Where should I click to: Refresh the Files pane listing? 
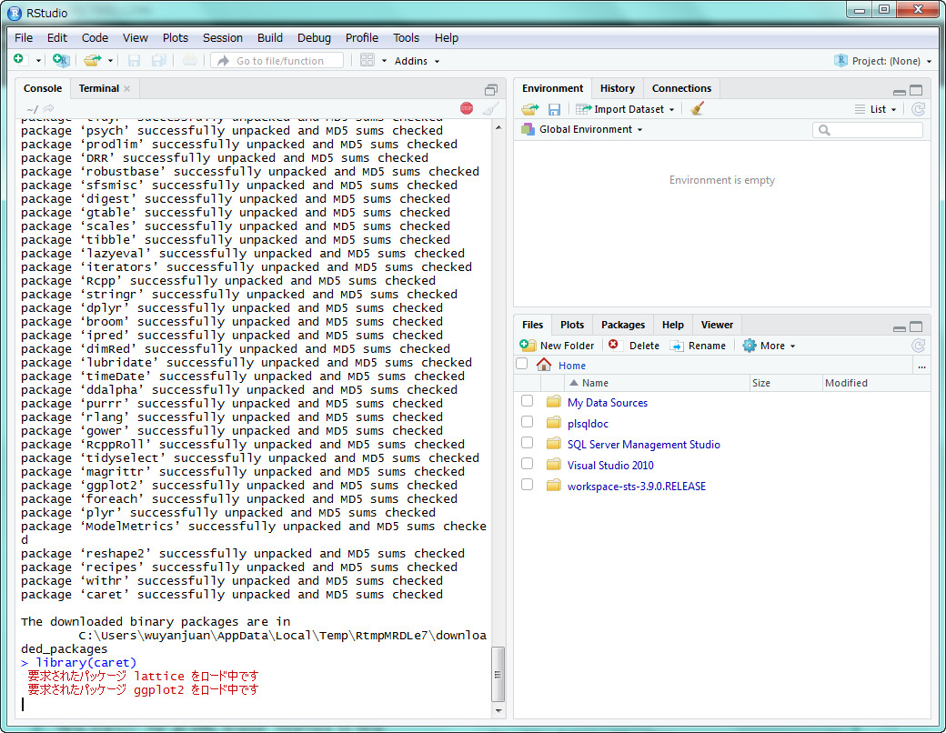click(x=918, y=346)
